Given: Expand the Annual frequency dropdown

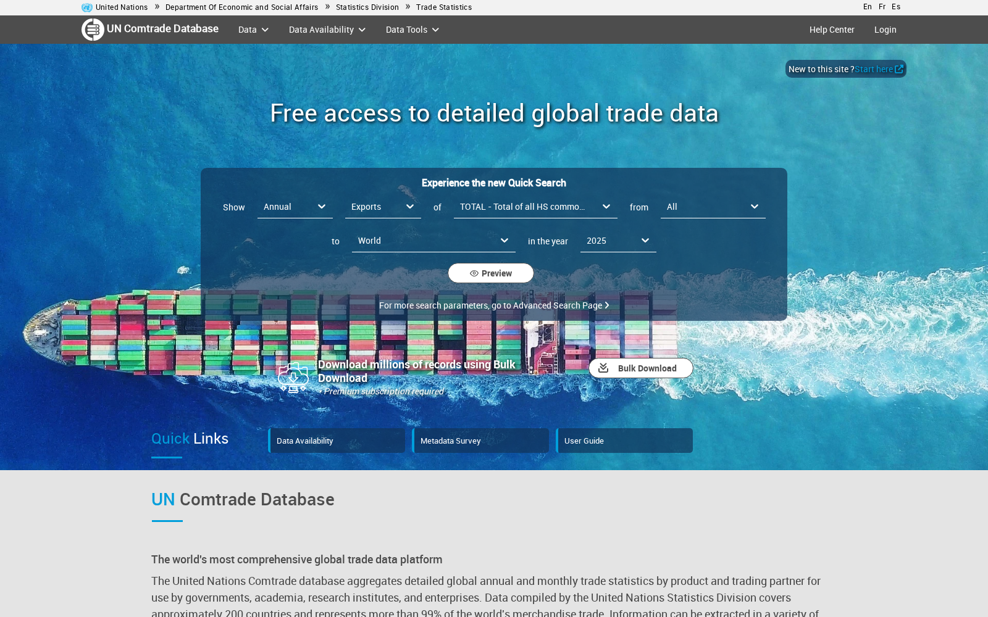Looking at the screenshot, I should click(295, 207).
